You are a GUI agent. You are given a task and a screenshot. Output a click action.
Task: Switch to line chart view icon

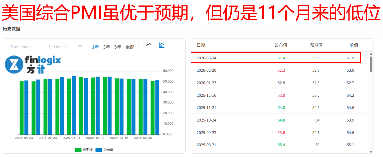coord(149,45)
